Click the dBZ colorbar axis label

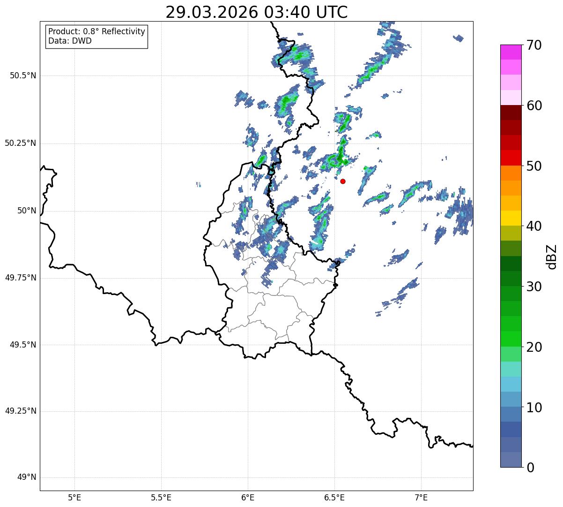[x=552, y=256]
